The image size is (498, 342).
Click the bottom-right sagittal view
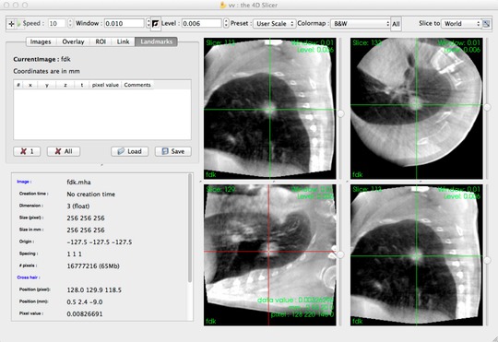416,255
